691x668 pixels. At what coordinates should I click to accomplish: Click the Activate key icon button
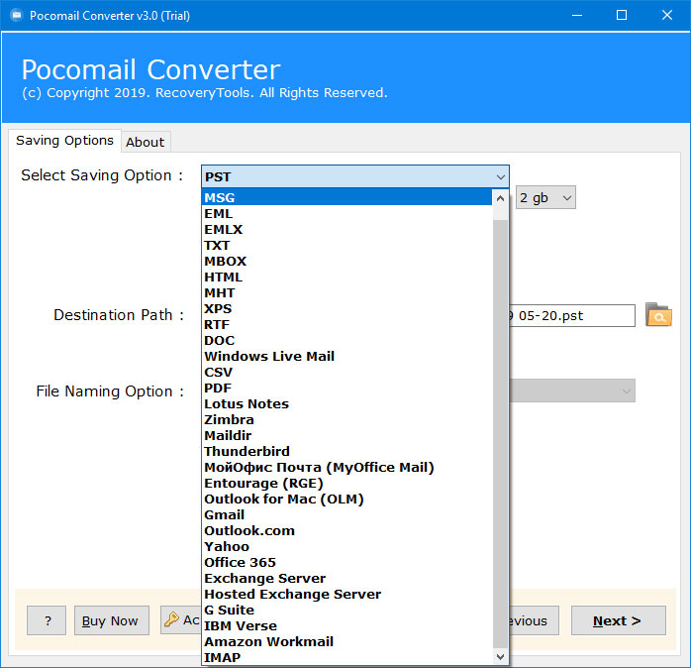point(181,619)
